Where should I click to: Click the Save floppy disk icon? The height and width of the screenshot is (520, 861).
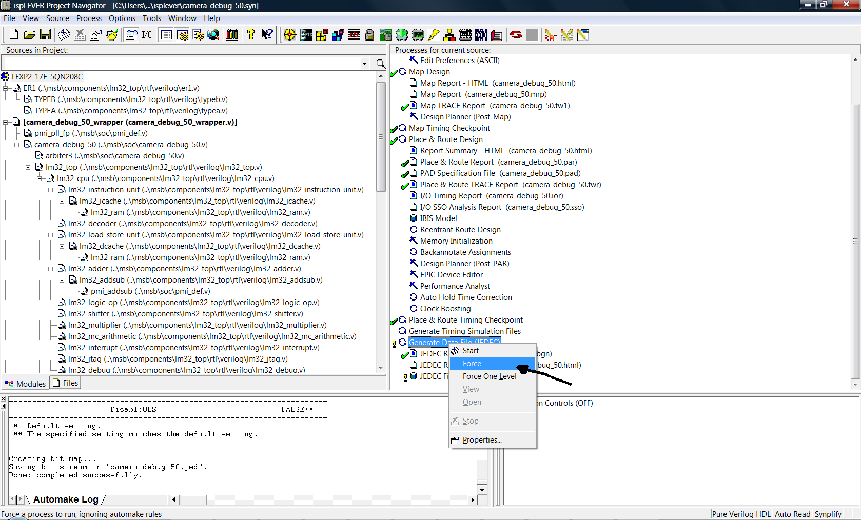(x=46, y=34)
